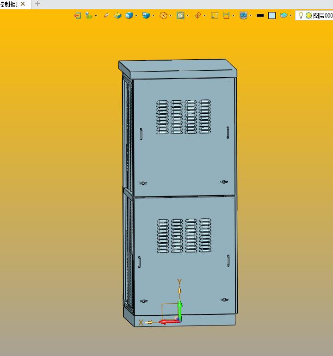Viewport: 333px width, 356px height.
Task: Click the wireframe polyhedron icon
Action: (163, 15)
